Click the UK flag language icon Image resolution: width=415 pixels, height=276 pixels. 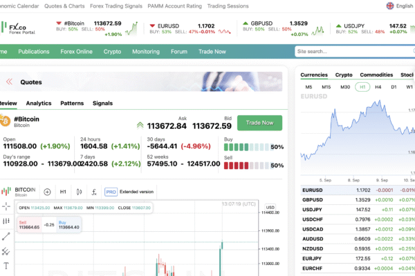[x=390, y=6]
